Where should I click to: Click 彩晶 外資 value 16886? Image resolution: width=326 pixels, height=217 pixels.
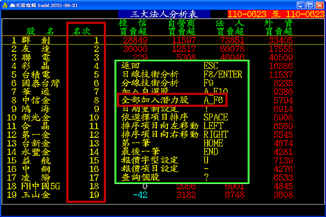281,66
